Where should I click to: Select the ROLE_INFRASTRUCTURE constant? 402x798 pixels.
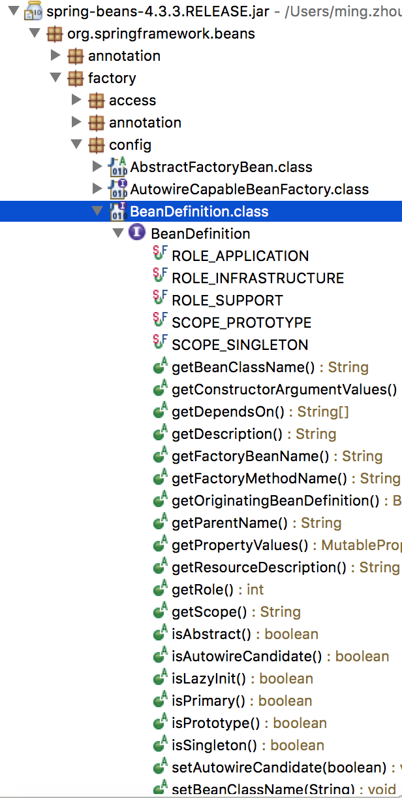coord(257,278)
